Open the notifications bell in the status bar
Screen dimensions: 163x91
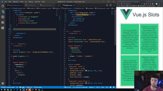114,87
